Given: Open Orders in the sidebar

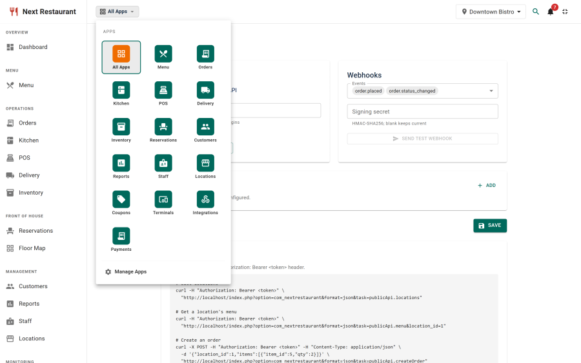Looking at the screenshot, I should tap(43, 123).
